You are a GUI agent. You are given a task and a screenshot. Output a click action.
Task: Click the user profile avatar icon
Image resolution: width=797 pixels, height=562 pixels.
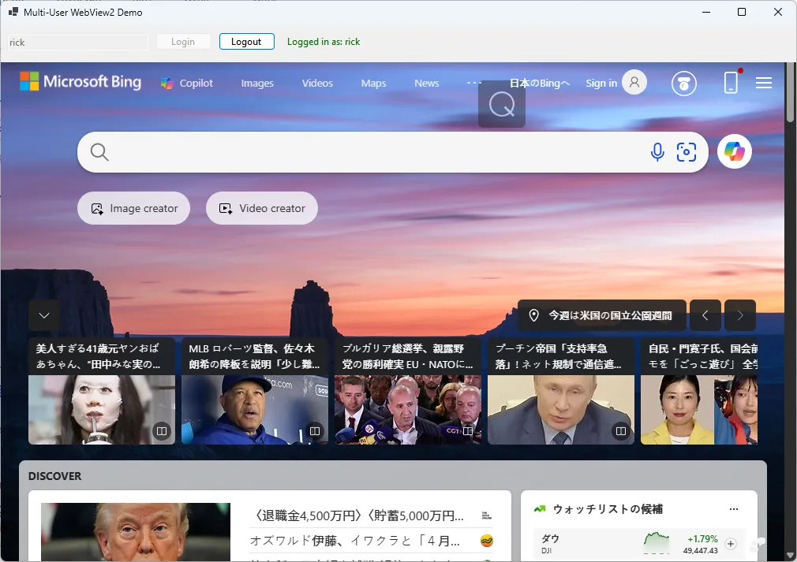[634, 82]
